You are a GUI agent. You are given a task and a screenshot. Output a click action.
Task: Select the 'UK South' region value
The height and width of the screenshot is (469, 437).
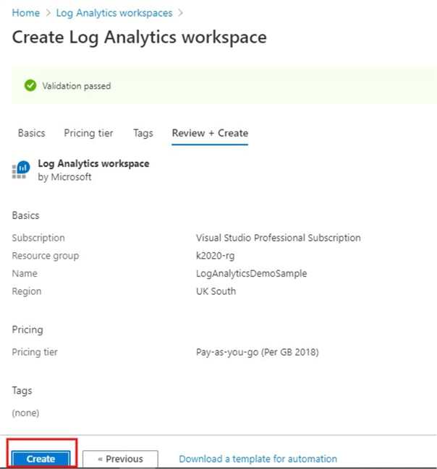[x=216, y=291]
